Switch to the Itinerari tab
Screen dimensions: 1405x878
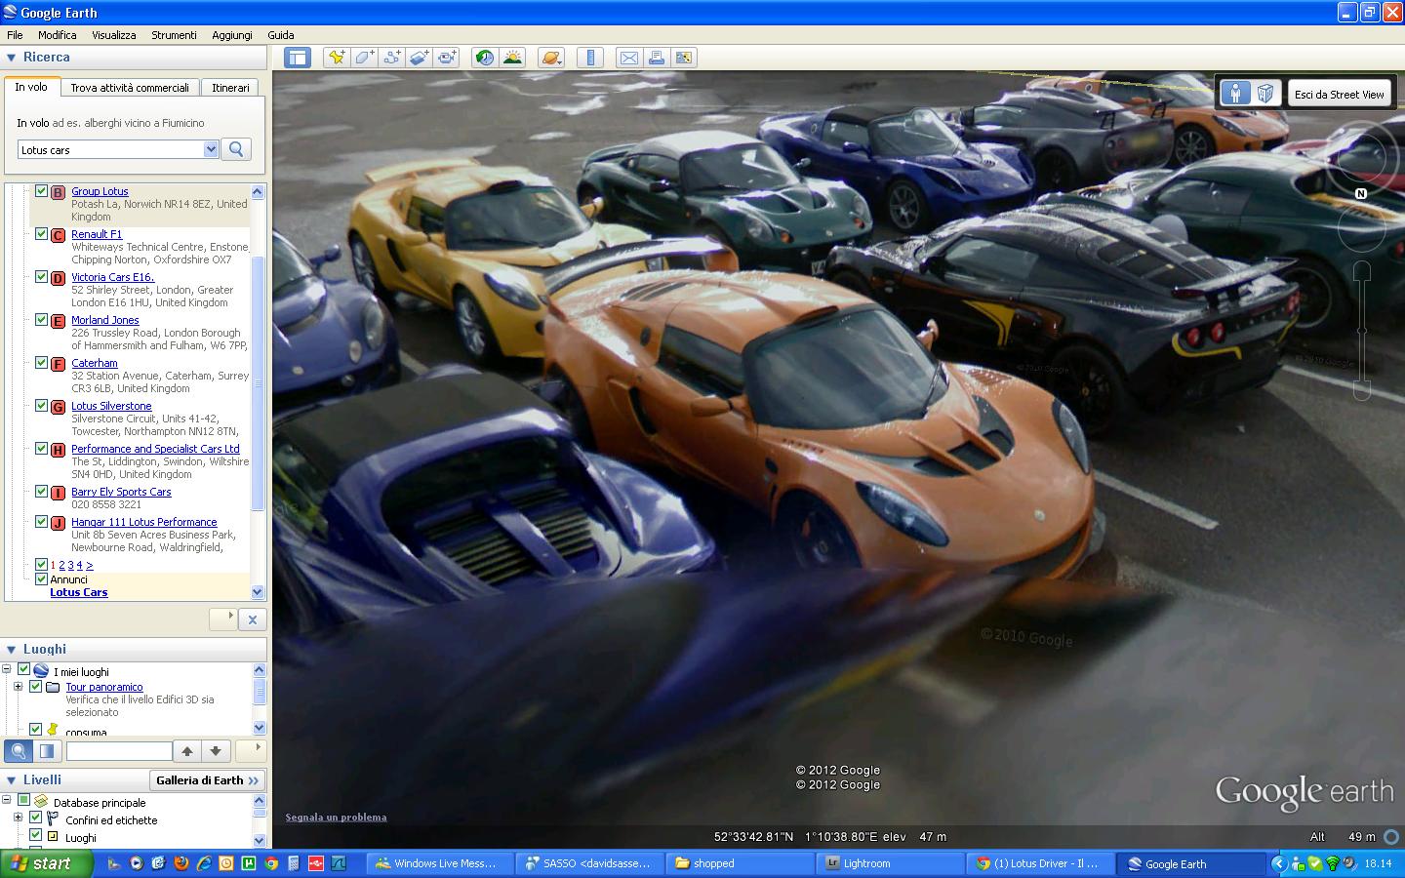pos(230,88)
